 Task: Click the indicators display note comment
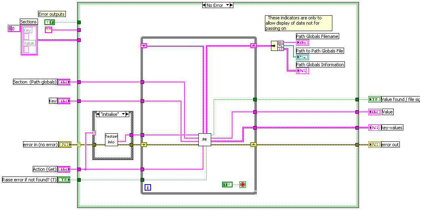[298, 23]
